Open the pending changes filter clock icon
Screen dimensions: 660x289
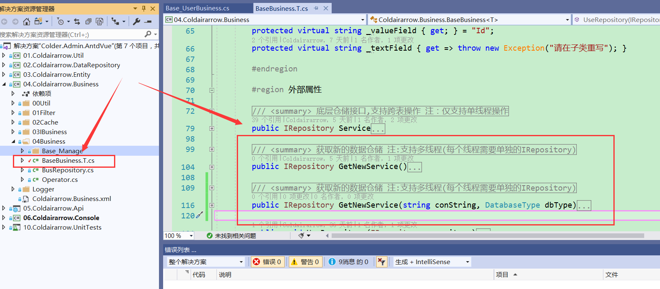[61, 22]
